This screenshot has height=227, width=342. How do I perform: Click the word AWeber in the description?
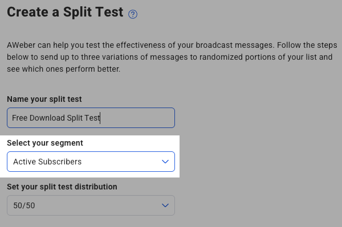(21, 46)
